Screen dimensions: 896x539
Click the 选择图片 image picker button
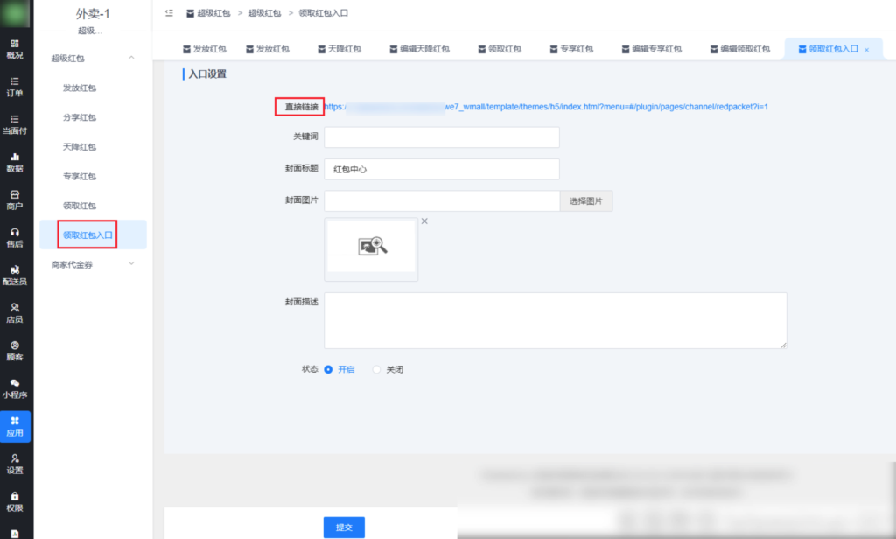coord(585,200)
